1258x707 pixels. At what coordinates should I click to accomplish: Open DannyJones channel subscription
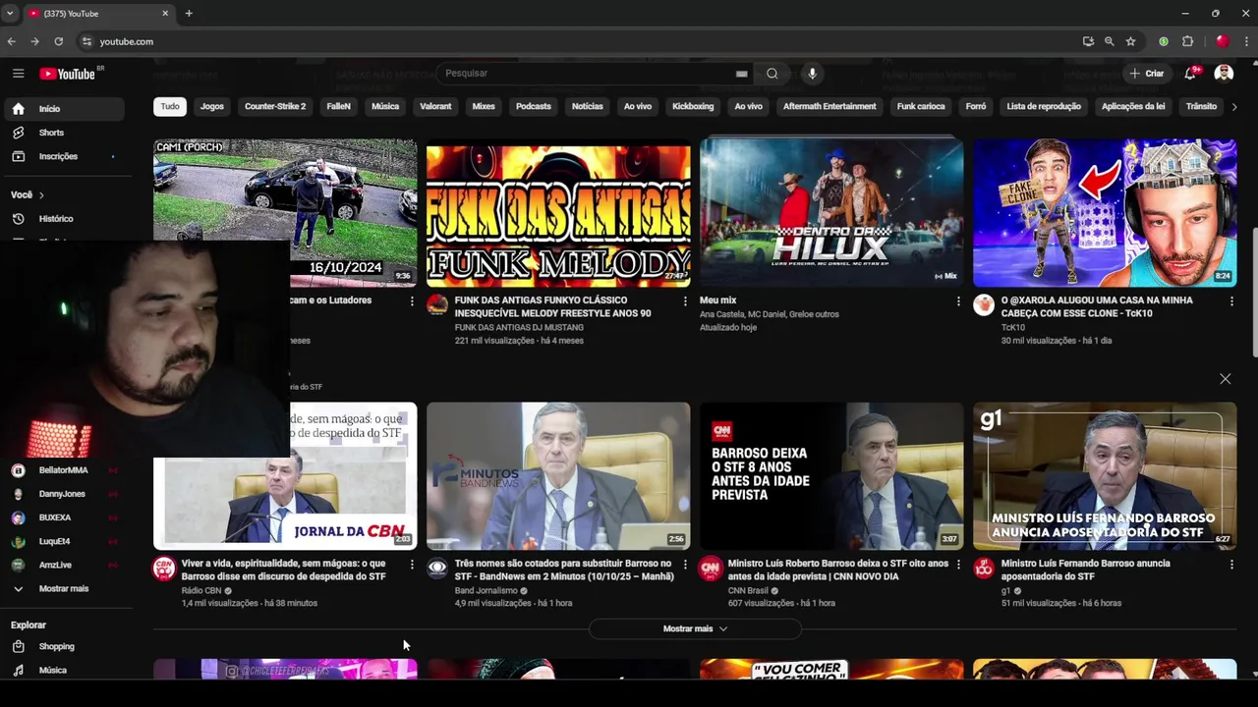(64, 494)
